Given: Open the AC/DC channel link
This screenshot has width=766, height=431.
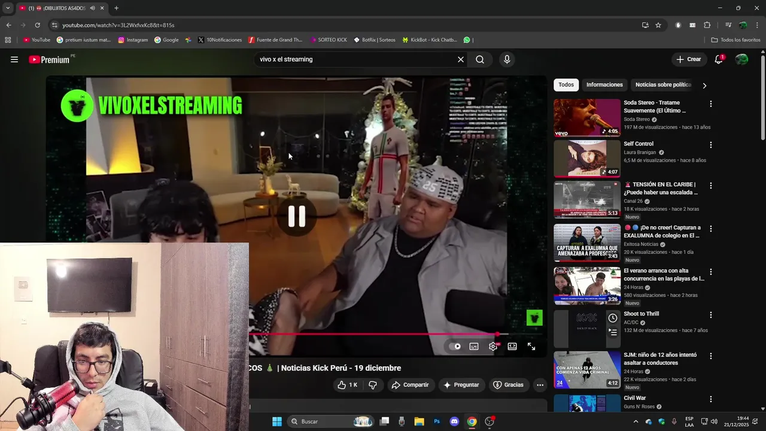Looking at the screenshot, I should click(x=631, y=323).
